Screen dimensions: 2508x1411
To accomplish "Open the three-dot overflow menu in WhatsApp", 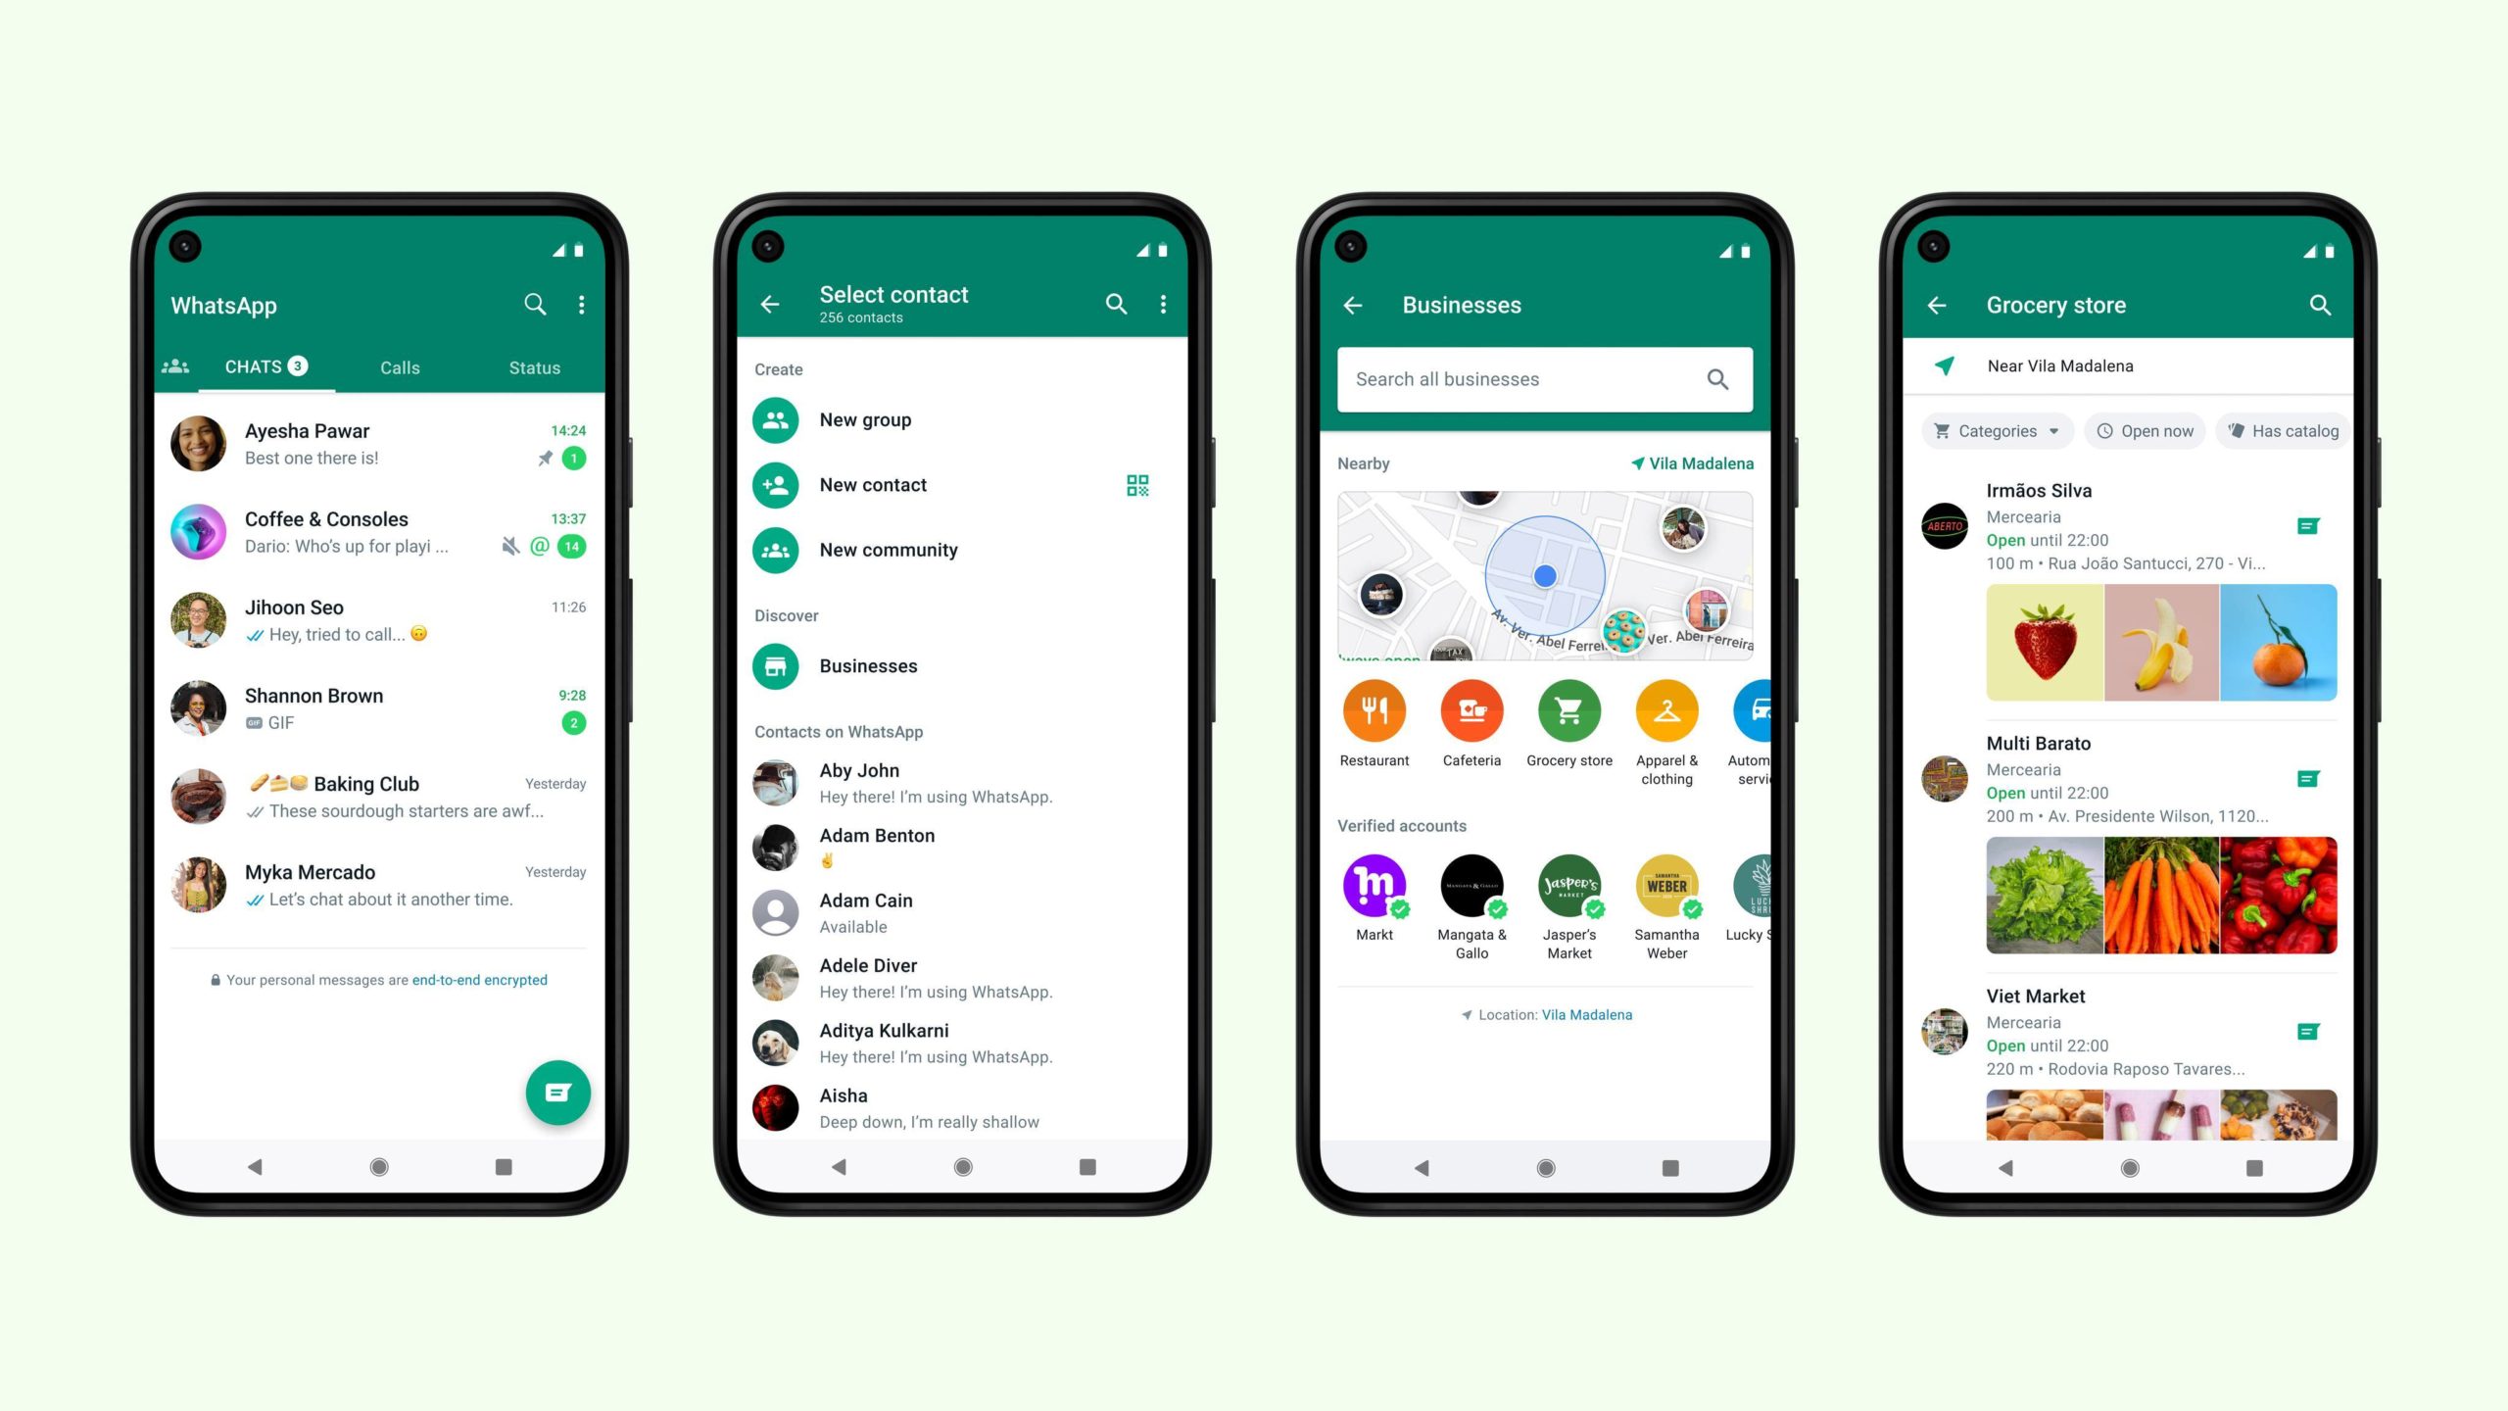I will coord(581,305).
